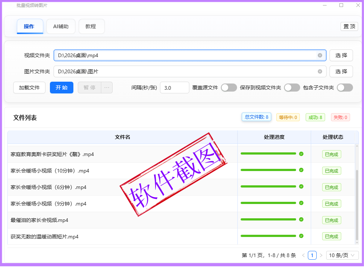Image resolution: width=364 pixels, height=267 pixels.
Task: Click the progress bar for 家长会暖场小视频（6分钟）.mp4
Action: pyautogui.click(x=268, y=186)
